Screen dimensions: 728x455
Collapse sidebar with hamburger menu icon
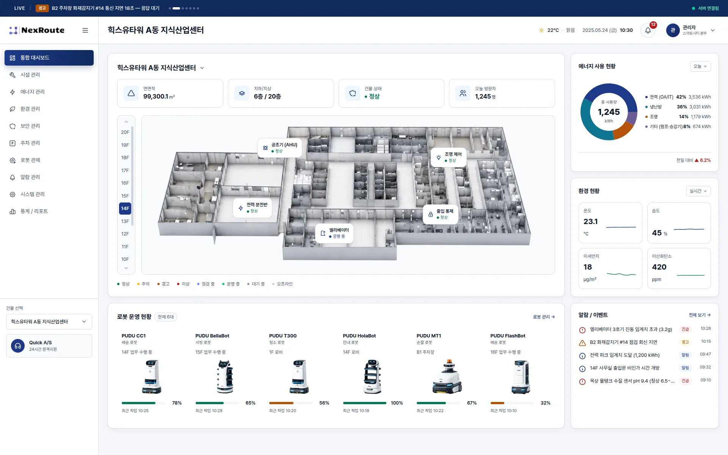click(x=85, y=30)
